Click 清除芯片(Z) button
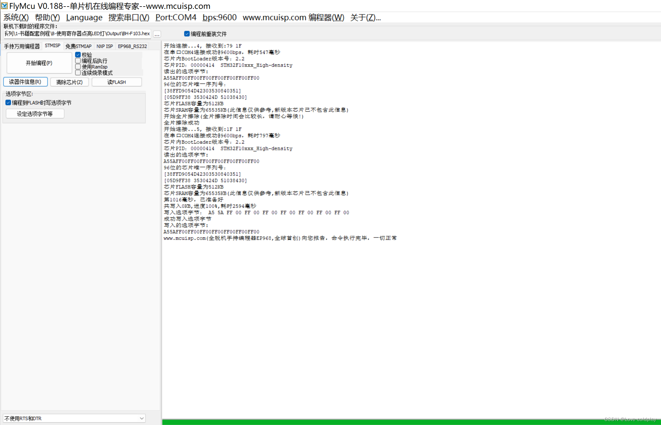This screenshot has height=425, width=661. tap(69, 82)
